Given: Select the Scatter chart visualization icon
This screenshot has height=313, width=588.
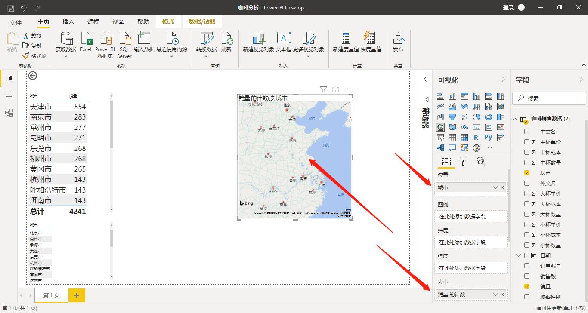Looking at the screenshot, I should pyautogui.click(x=464, y=117).
